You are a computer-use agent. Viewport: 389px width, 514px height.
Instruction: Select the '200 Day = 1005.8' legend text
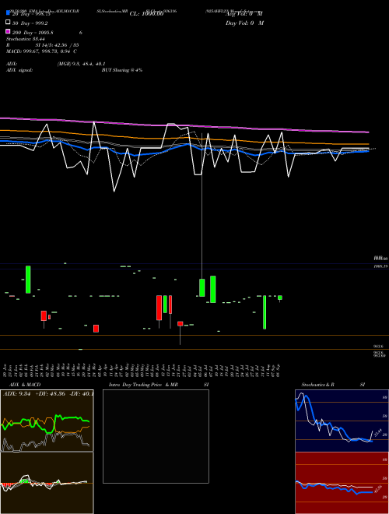[x=33, y=33]
